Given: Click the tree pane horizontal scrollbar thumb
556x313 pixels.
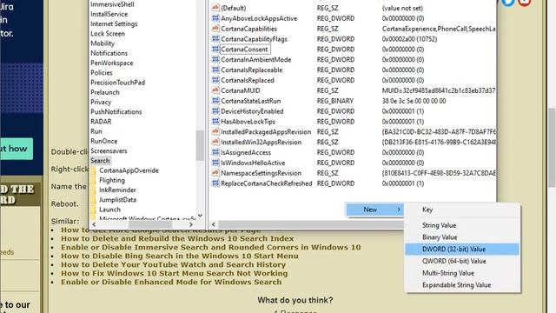Looking at the screenshot, I should click(150, 224).
